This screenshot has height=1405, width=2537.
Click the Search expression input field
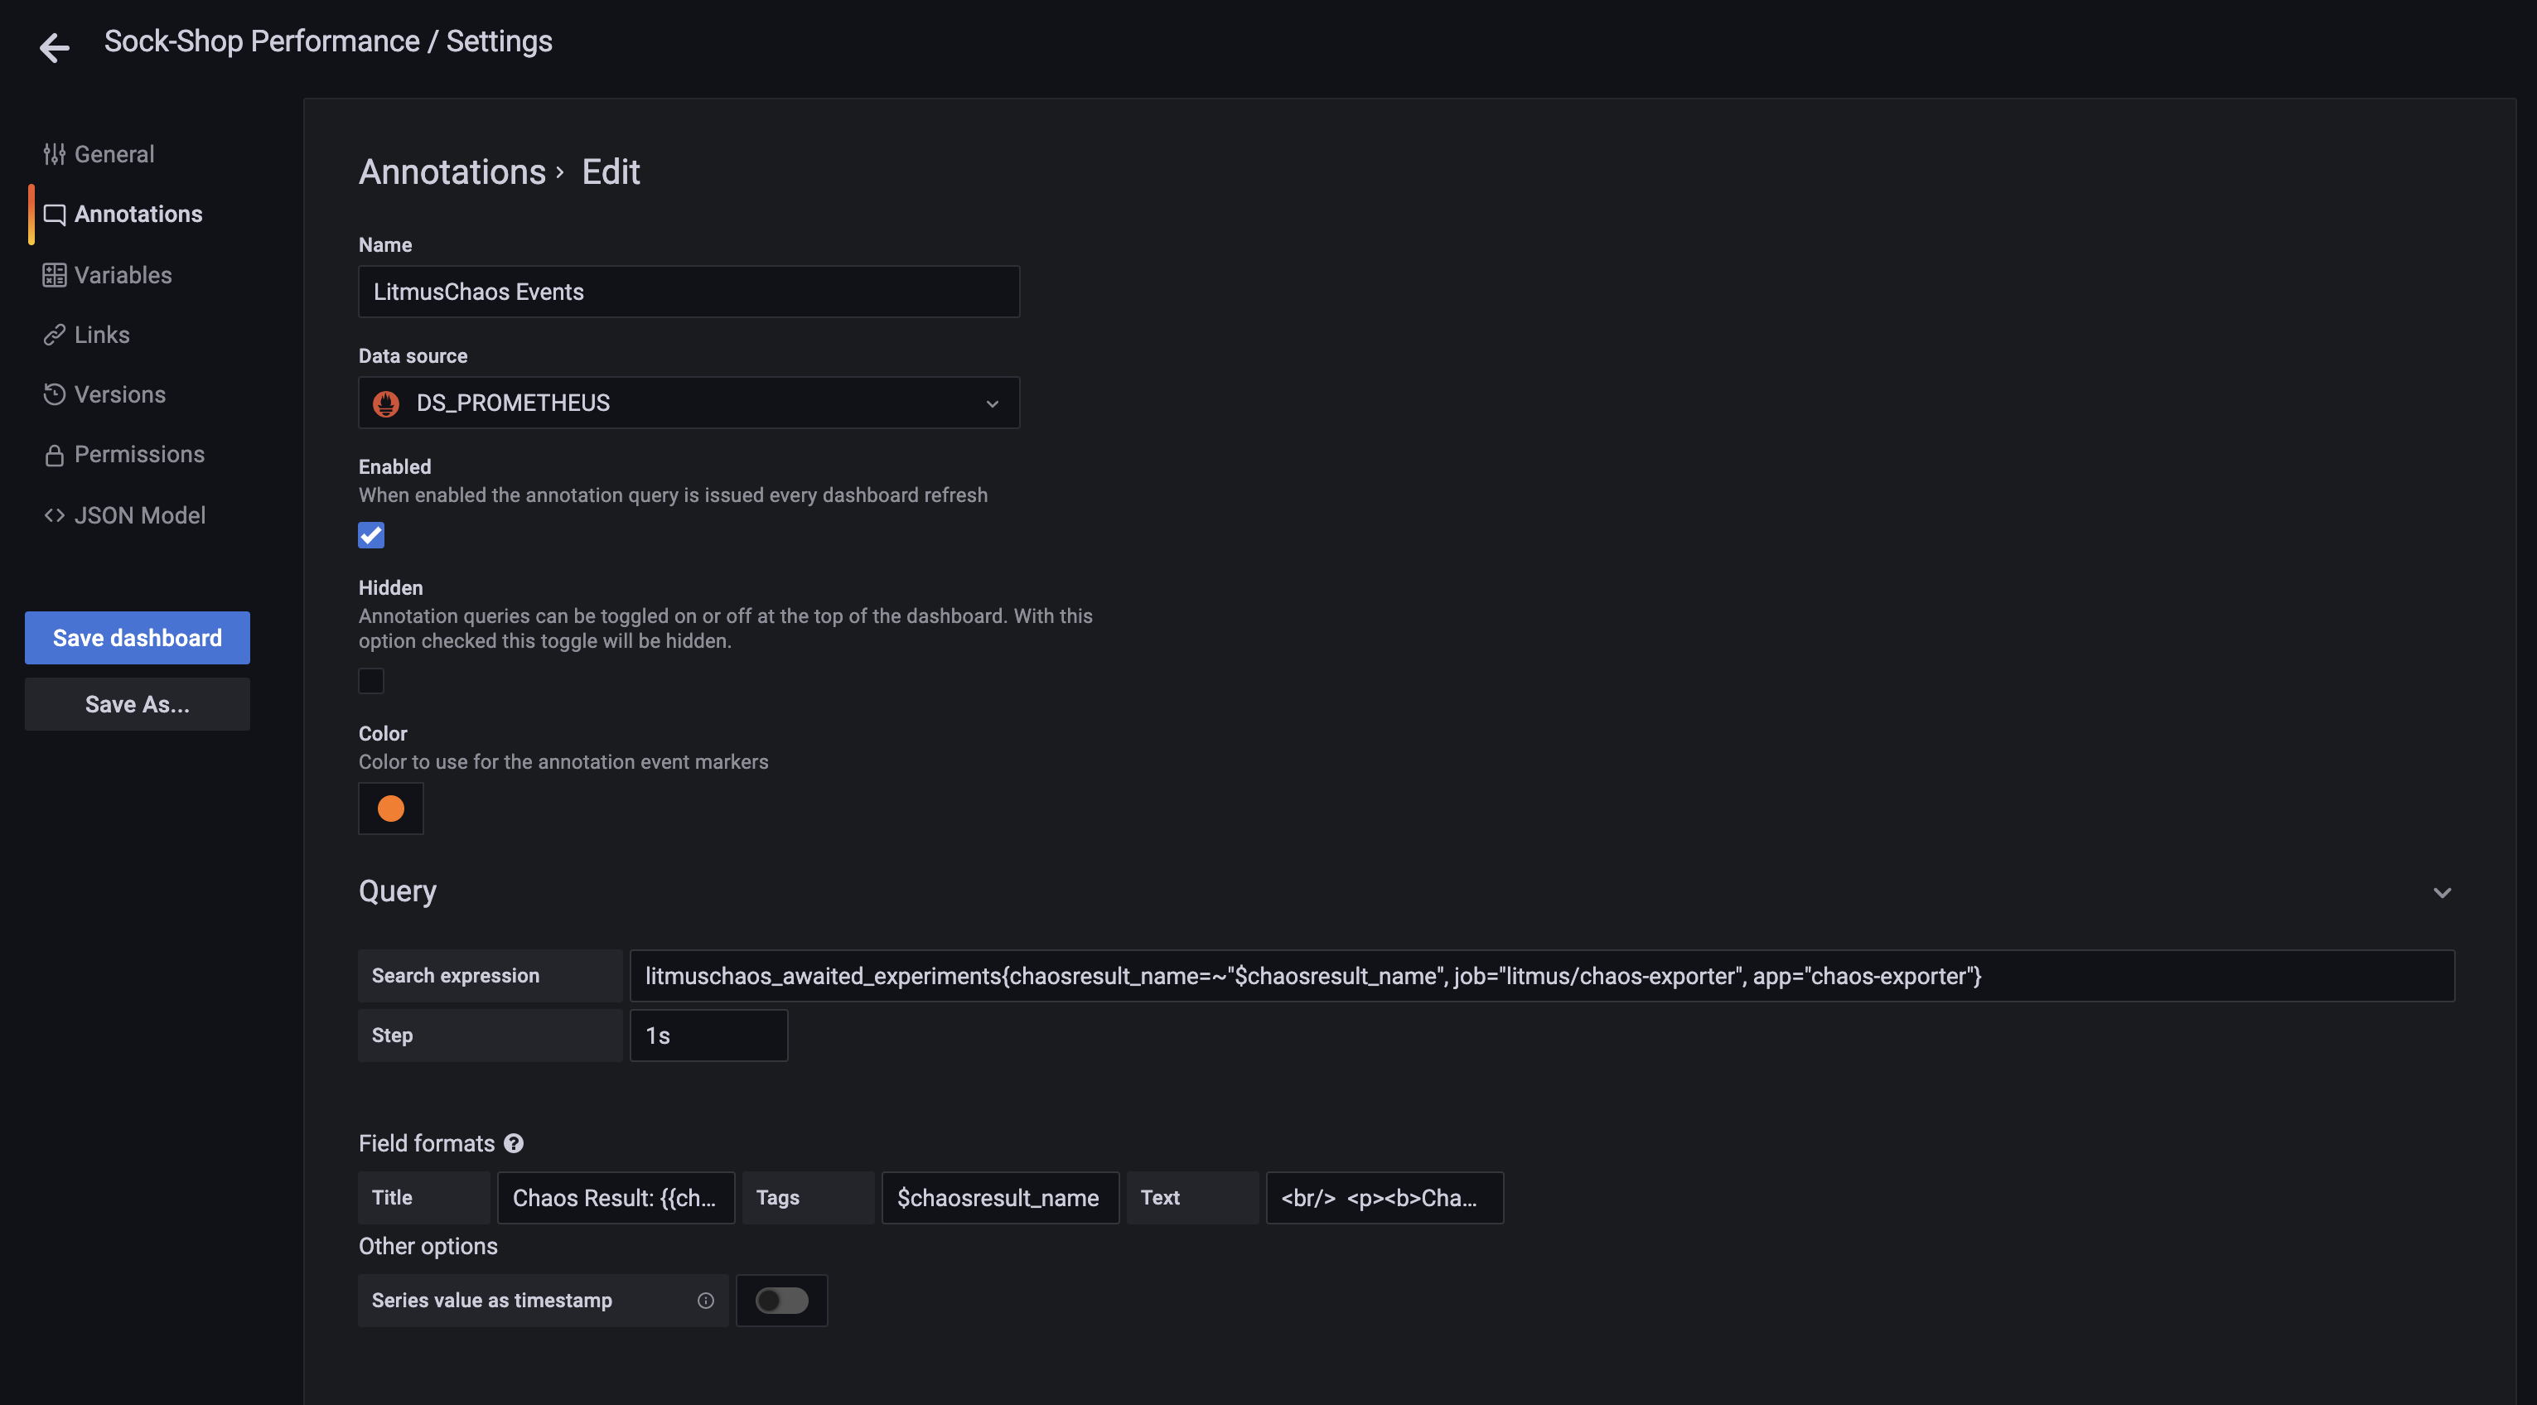tap(1541, 976)
